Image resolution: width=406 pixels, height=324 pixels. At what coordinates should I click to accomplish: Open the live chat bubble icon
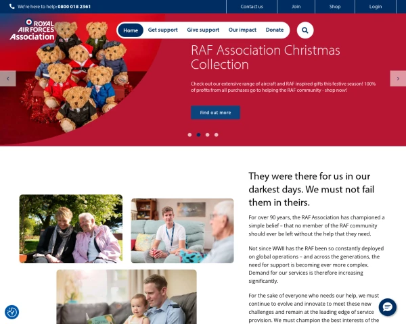(x=387, y=307)
